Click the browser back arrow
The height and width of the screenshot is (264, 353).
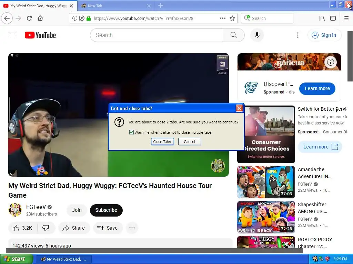[x=7, y=18]
